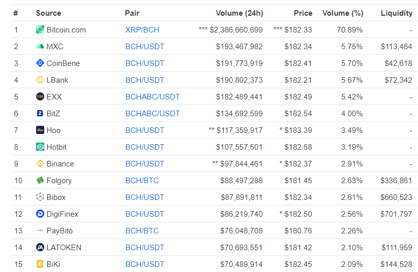Select the 70.89% volume percentage
This screenshot has height=272, width=418.
(350, 30)
